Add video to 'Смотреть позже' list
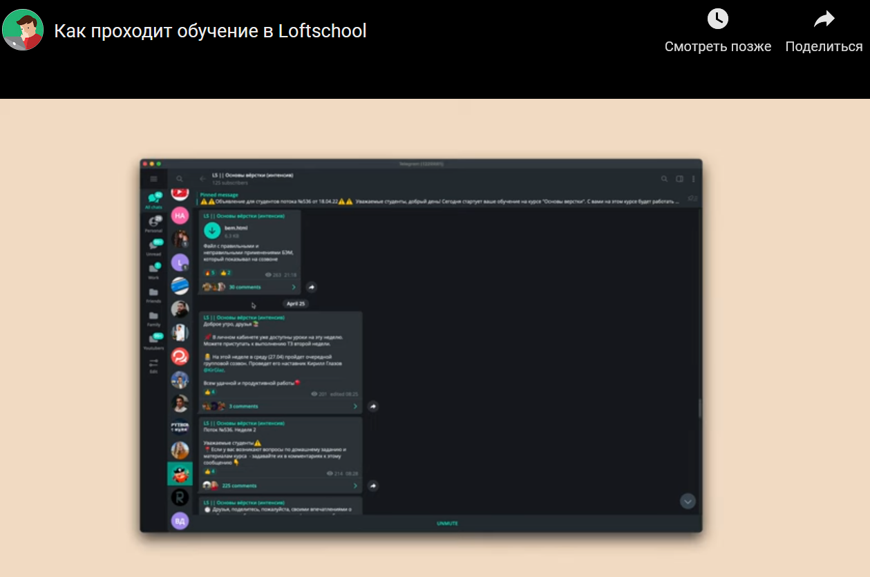Image resolution: width=870 pixels, height=577 pixels. point(718,31)
